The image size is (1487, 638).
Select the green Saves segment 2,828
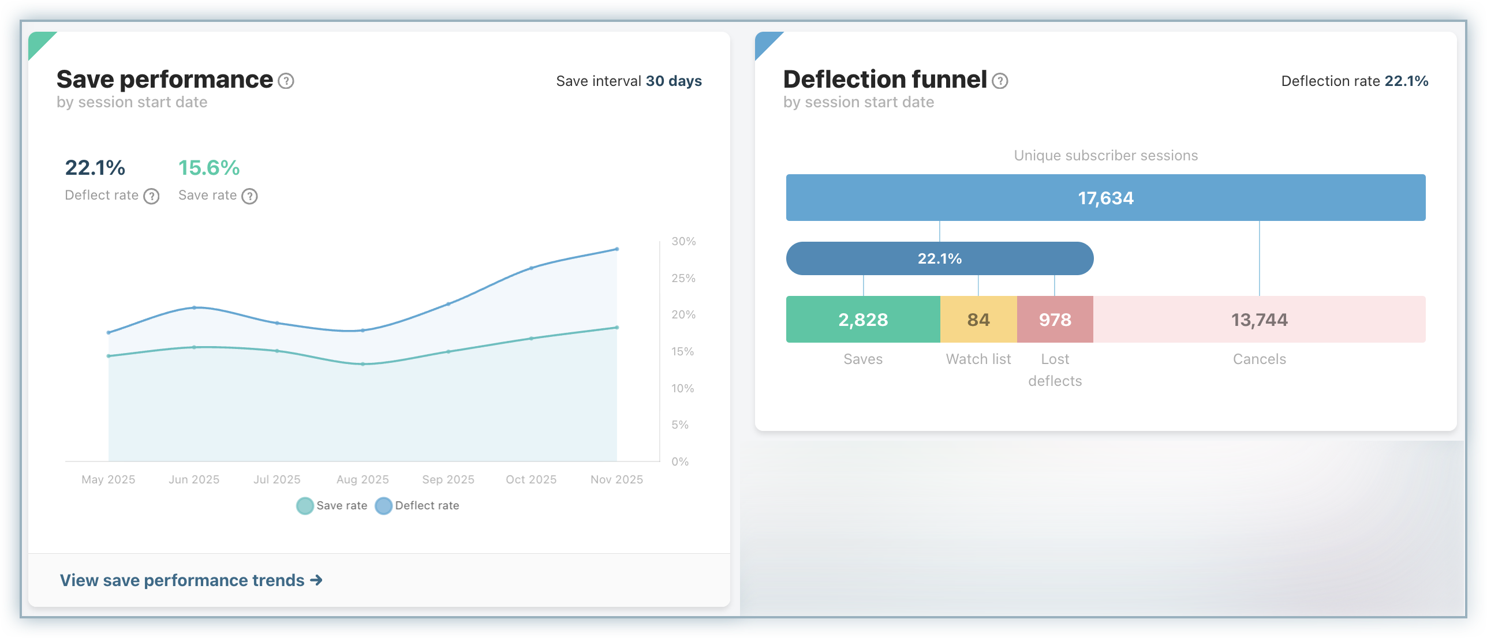[863, 320]
